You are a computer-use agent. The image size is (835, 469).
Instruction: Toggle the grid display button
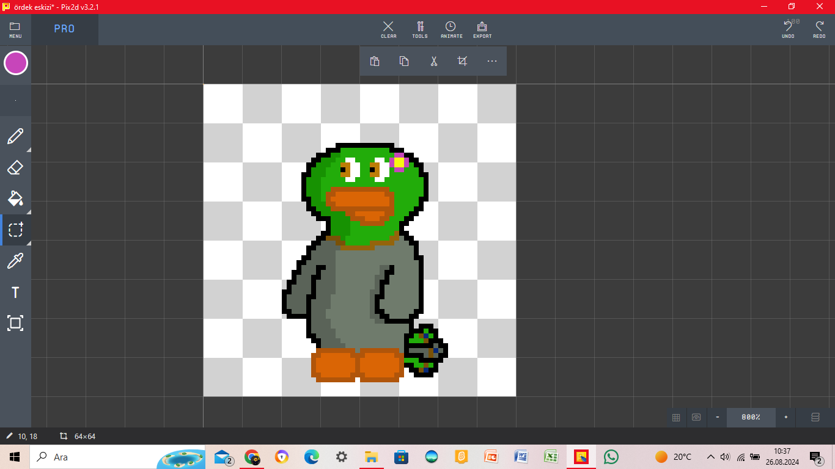(676, 417)
